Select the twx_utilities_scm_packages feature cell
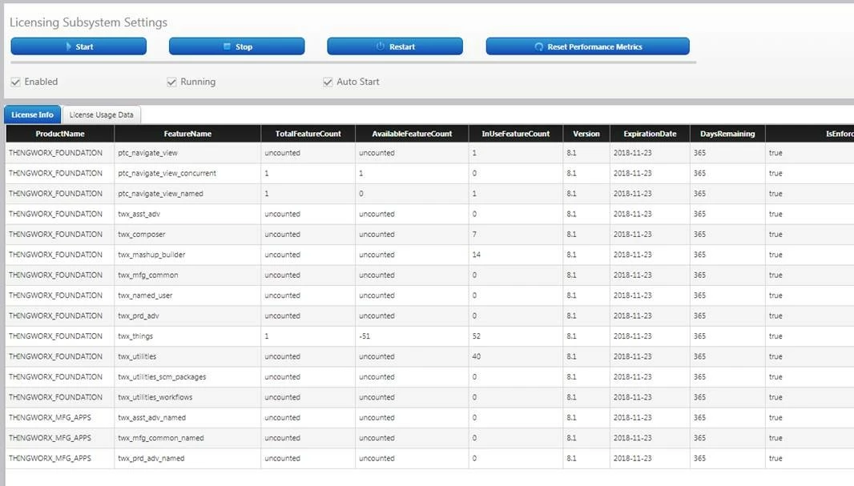854x486 pixels. point(187,376)
